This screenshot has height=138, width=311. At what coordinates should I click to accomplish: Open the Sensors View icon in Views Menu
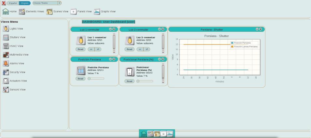(x=6, y=90)
